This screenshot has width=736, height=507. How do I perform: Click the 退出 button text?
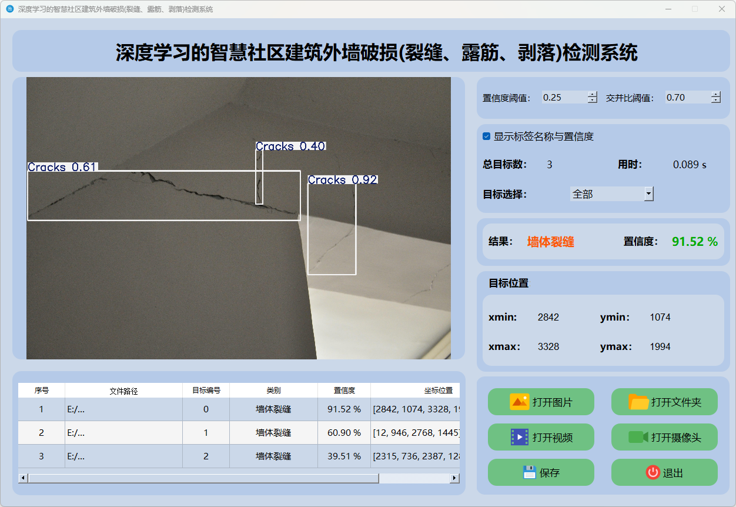(x=673, y=473)
